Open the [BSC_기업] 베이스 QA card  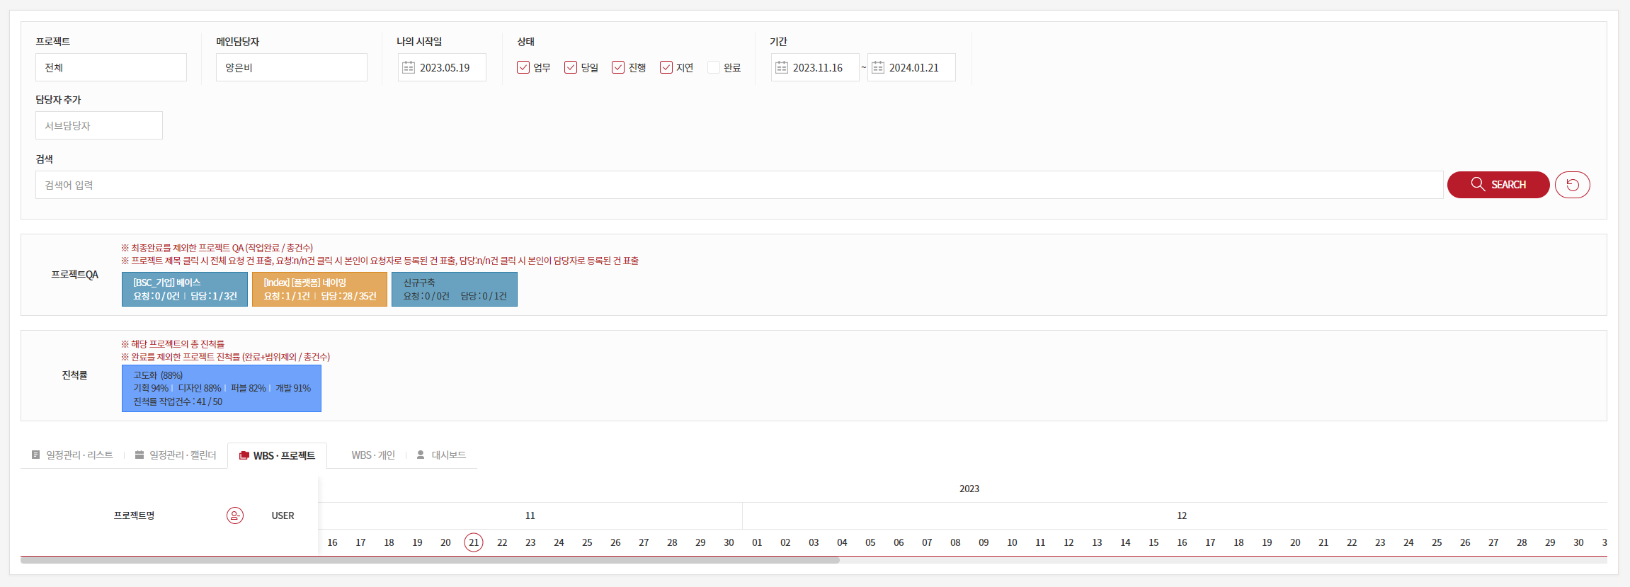click(185, 289)
